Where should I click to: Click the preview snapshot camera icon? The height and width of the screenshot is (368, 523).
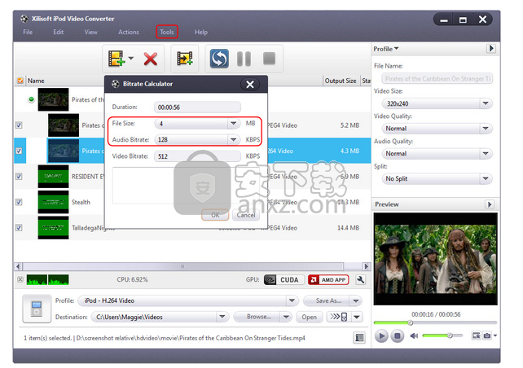[x=487, y=335]
